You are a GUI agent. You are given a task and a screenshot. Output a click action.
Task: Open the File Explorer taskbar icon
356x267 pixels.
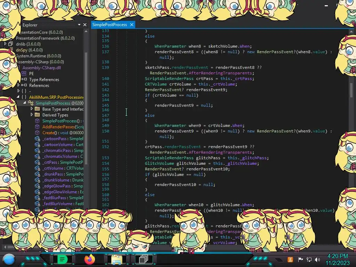(x=117, y=259)
